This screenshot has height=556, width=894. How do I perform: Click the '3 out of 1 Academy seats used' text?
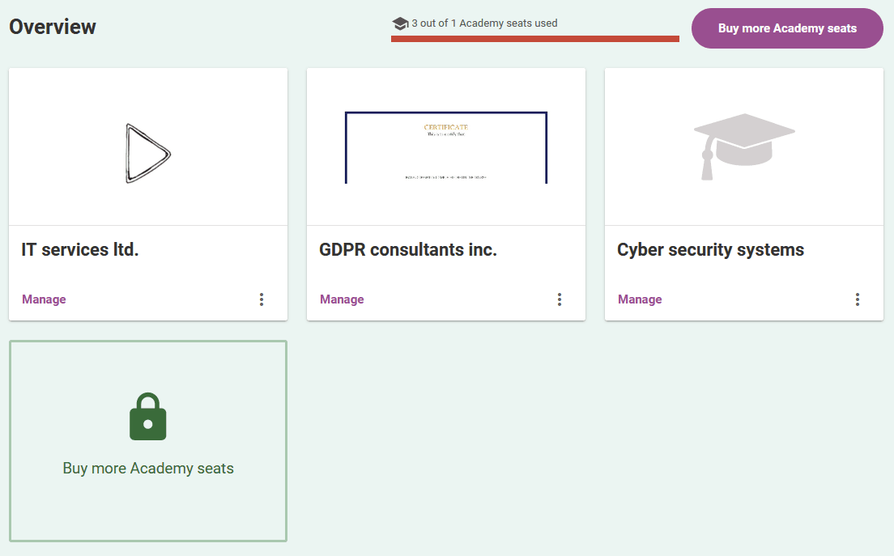click(484, 23)
